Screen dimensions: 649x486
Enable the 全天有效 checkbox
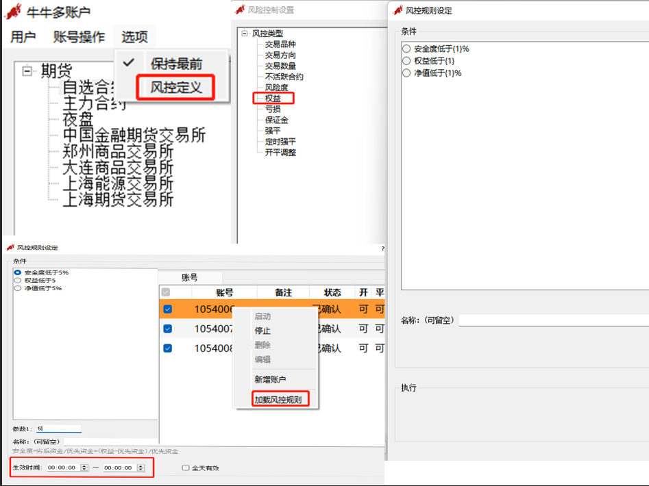pyautogui.click(x=186, y=468)
